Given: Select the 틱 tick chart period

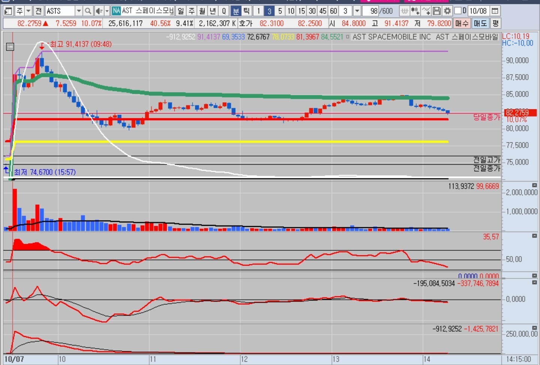Looking at the screenshot, I should tap(246, 11).
